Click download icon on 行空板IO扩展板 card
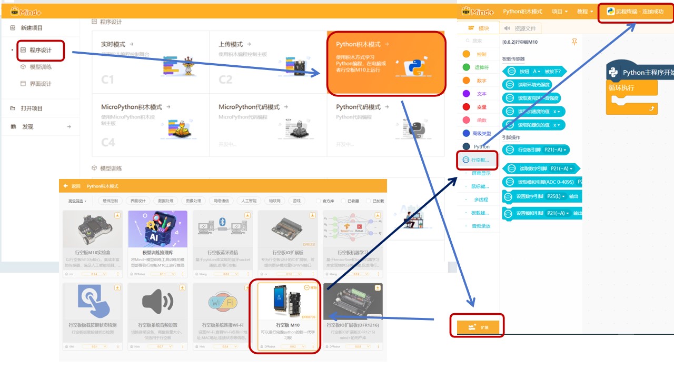This screenshot has height=379, width=674. 313,215
